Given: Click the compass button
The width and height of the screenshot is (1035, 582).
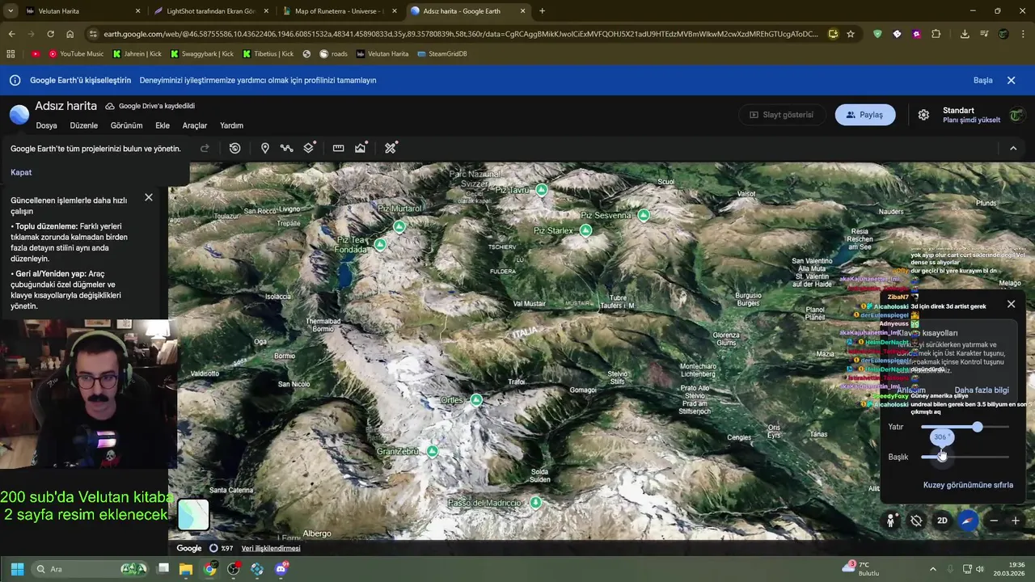Looking at the screenshot, I should point(968,521).
